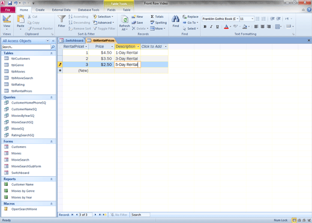Click the bullets list icon
This screenshot has height=223, width=312.
tap(257, 19)
